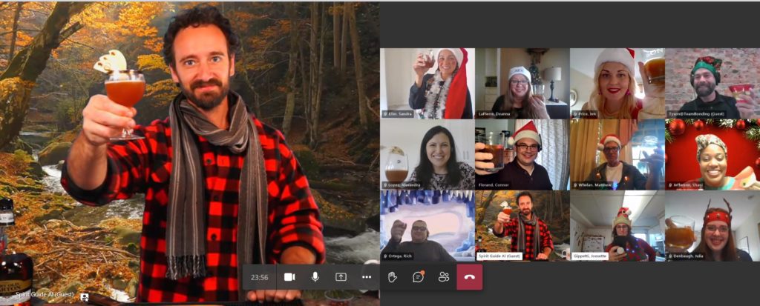Show the participants list
The width and height of the screenshot is (760, 306).
444,276
